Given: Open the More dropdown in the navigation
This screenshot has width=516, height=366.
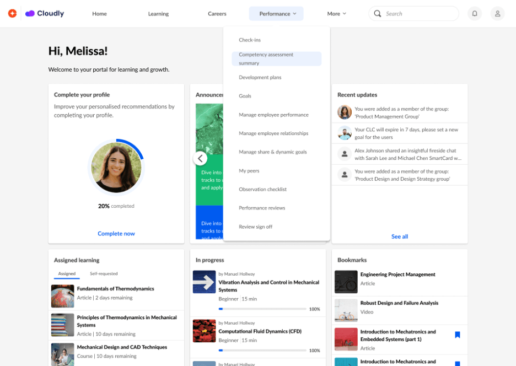Looking at the screenshot, I should (336, 13).
